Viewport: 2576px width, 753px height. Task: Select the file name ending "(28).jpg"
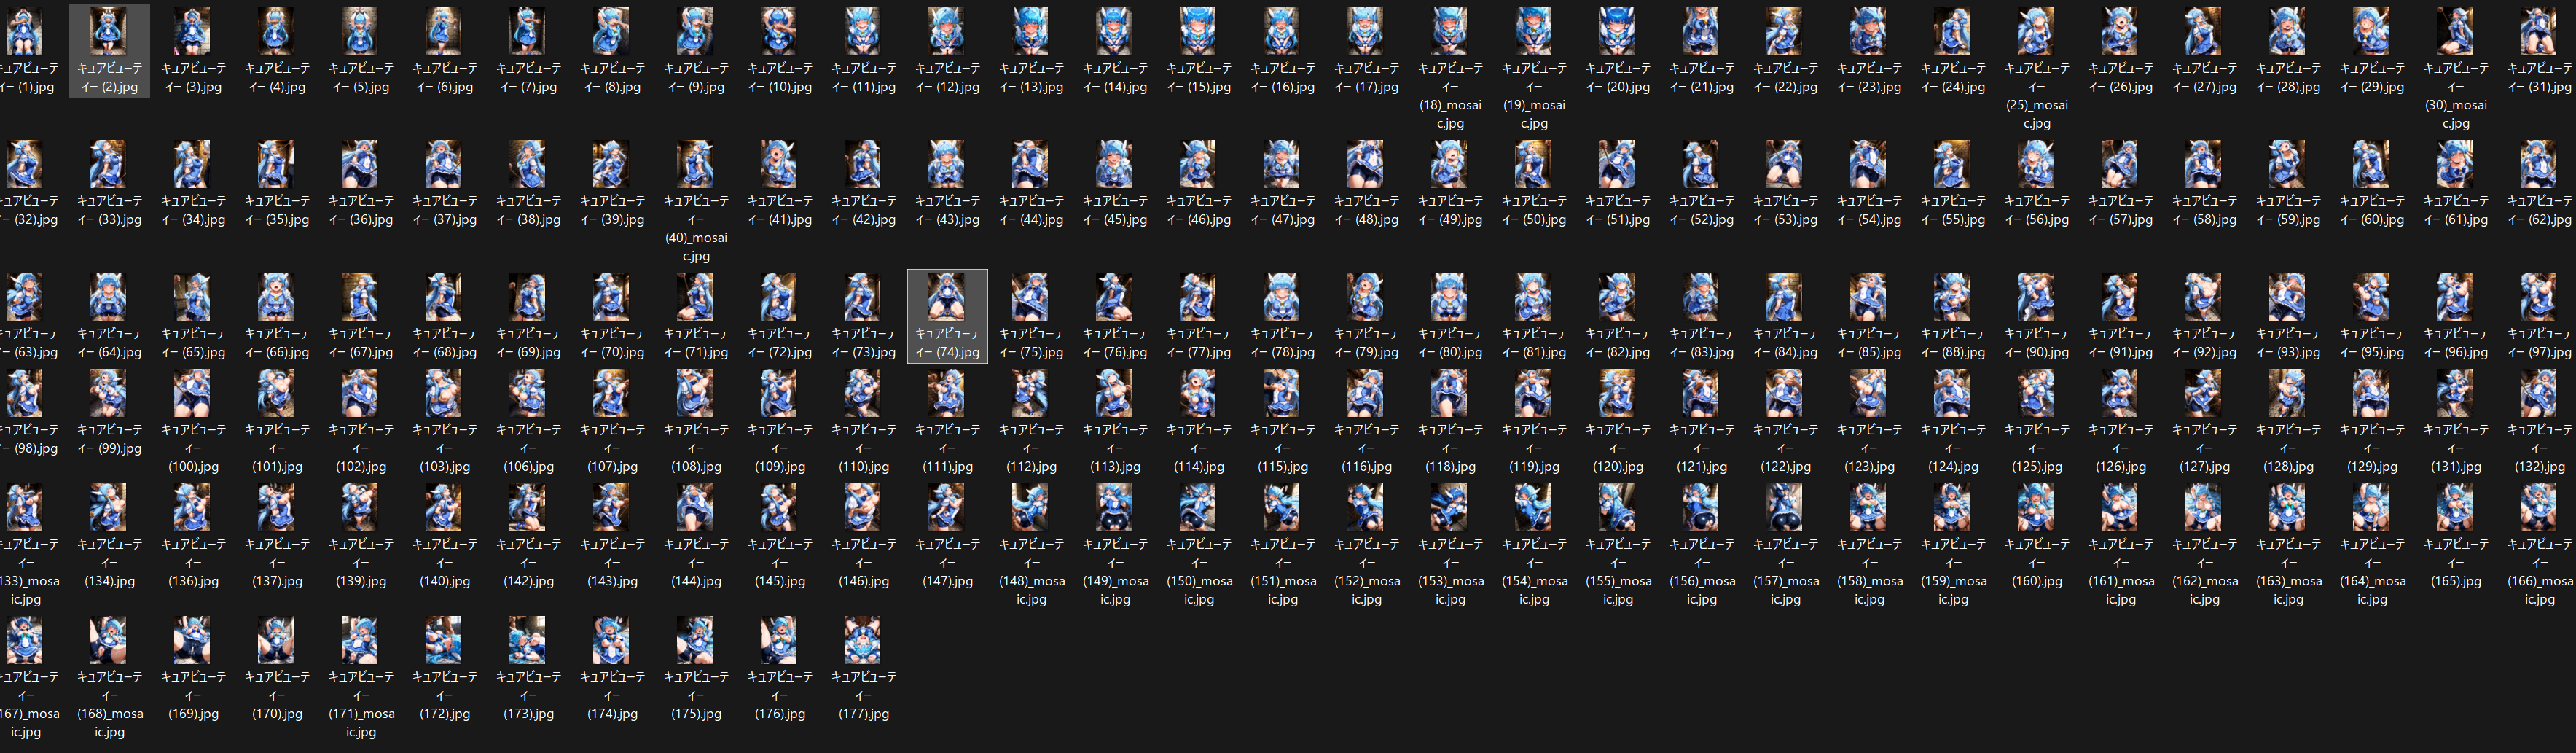tap(2288, 78)
